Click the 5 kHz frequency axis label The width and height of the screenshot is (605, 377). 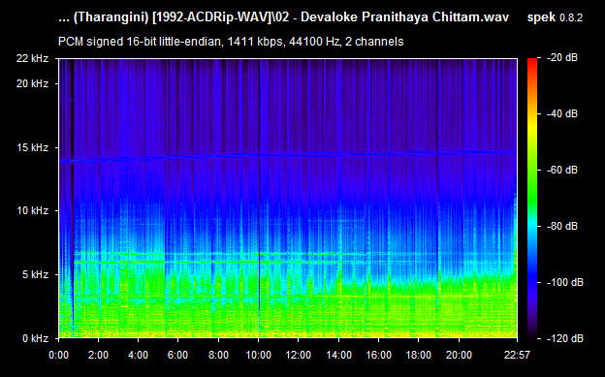click(x=35, y=274)
